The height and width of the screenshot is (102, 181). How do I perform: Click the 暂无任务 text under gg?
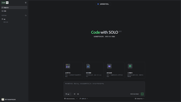[x=6, y=22]
